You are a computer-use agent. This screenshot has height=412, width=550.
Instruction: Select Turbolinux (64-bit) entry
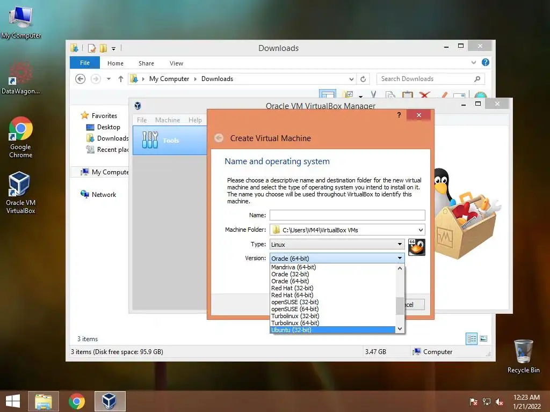(x=332, y=323)
